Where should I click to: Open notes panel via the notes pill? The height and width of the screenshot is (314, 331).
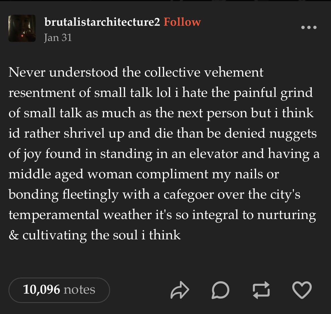(59, 290)
